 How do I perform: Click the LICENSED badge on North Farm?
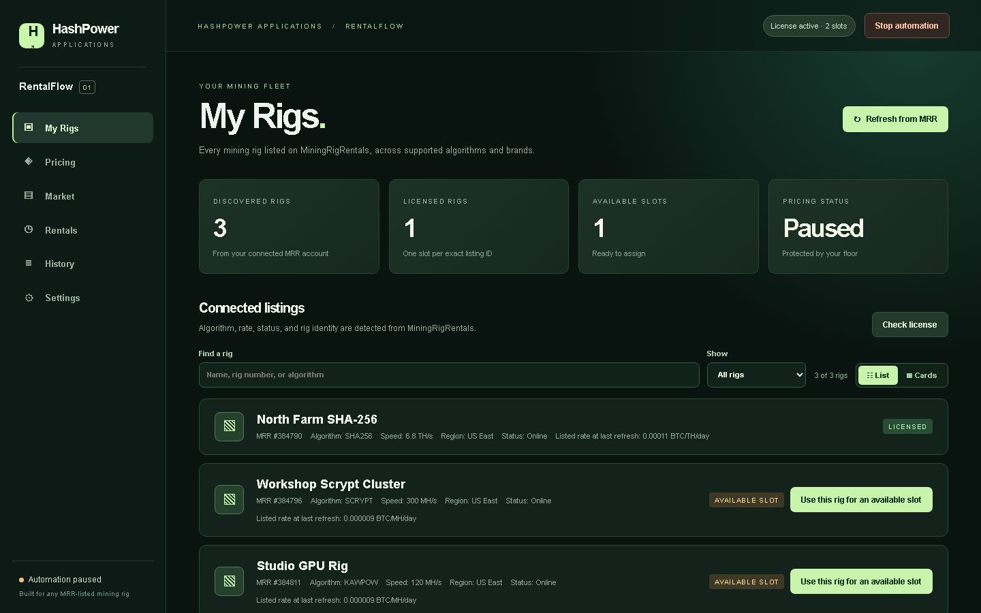[907, 426]
